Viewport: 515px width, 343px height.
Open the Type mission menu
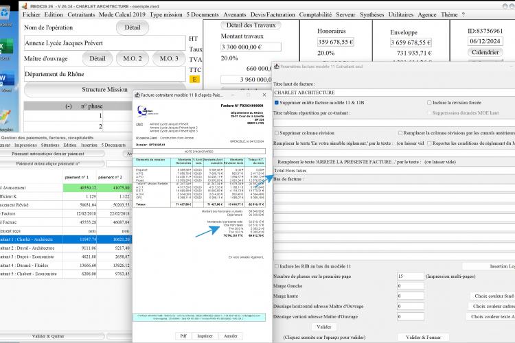pyautogui.click(x=166, y=14)
